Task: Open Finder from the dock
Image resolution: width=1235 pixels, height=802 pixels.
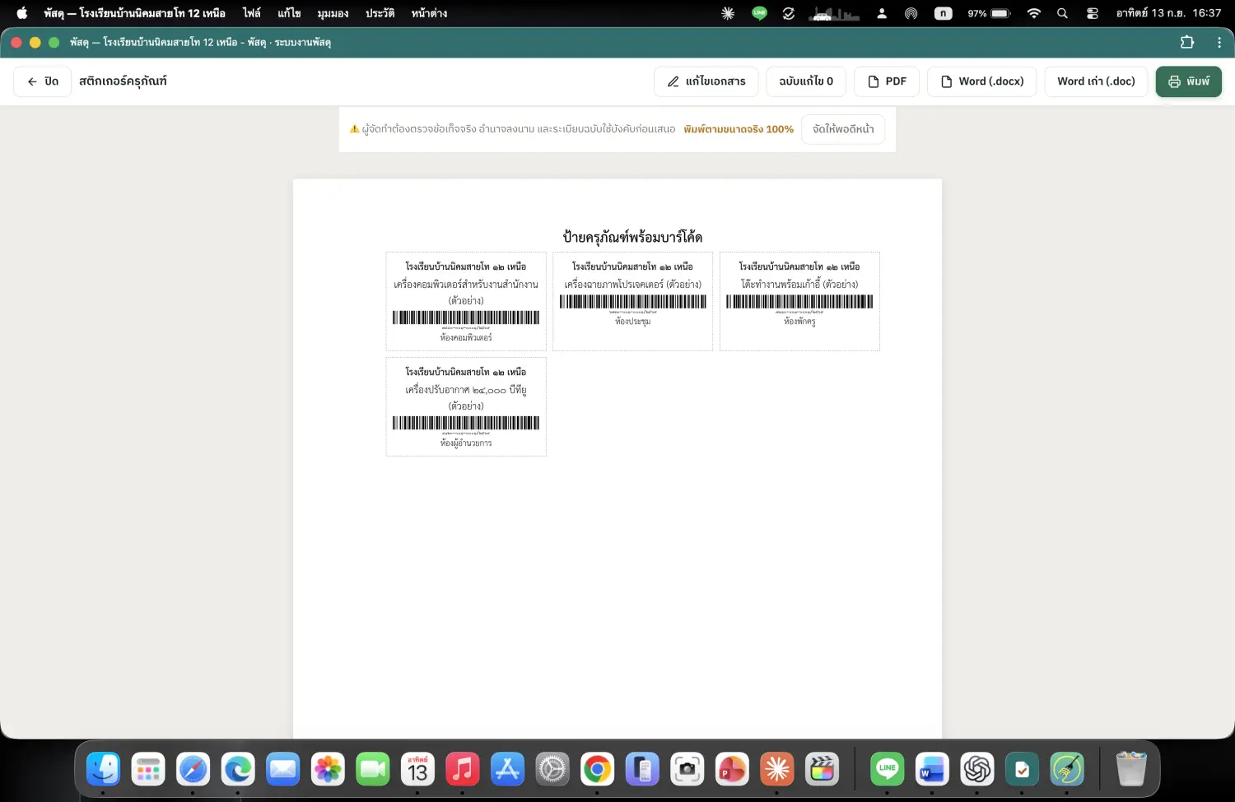Action: 103,770
